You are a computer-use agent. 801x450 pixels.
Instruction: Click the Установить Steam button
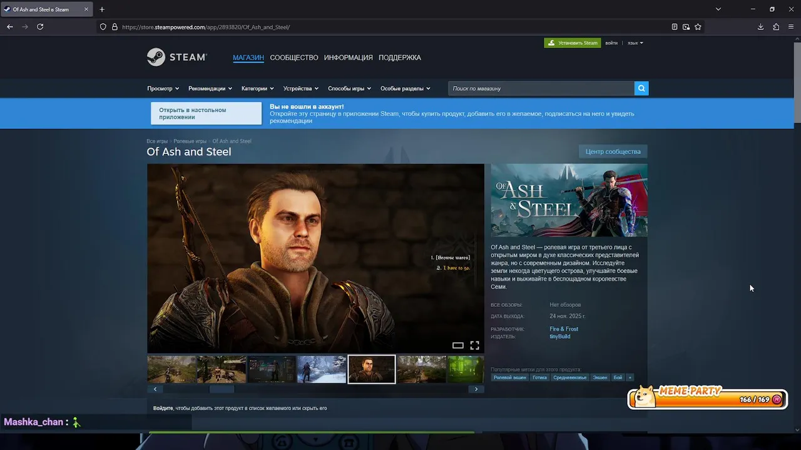(x=573, y=43)
